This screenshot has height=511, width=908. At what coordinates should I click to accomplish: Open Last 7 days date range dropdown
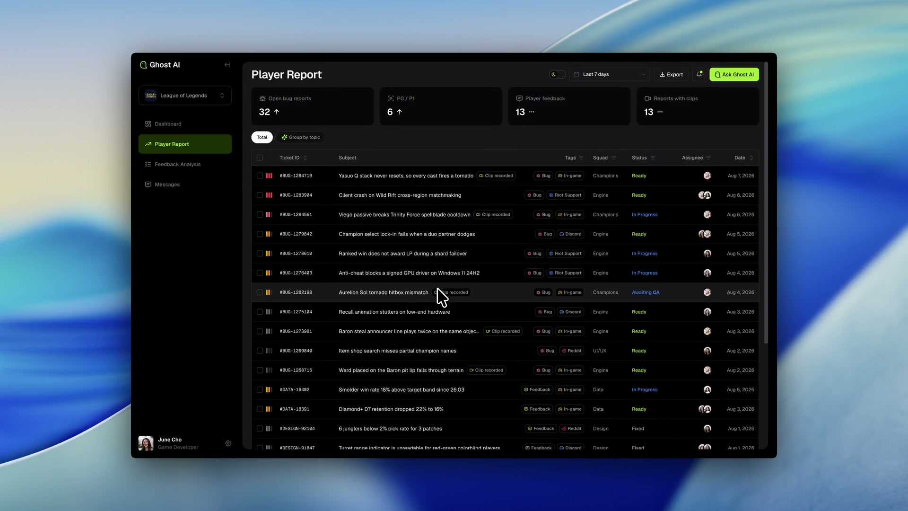click(610, 74)
